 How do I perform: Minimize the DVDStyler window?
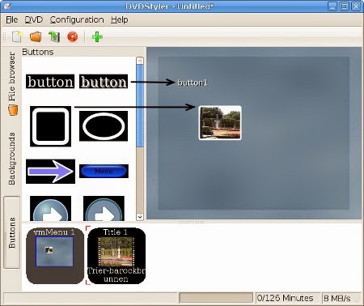tap(332, 6)
